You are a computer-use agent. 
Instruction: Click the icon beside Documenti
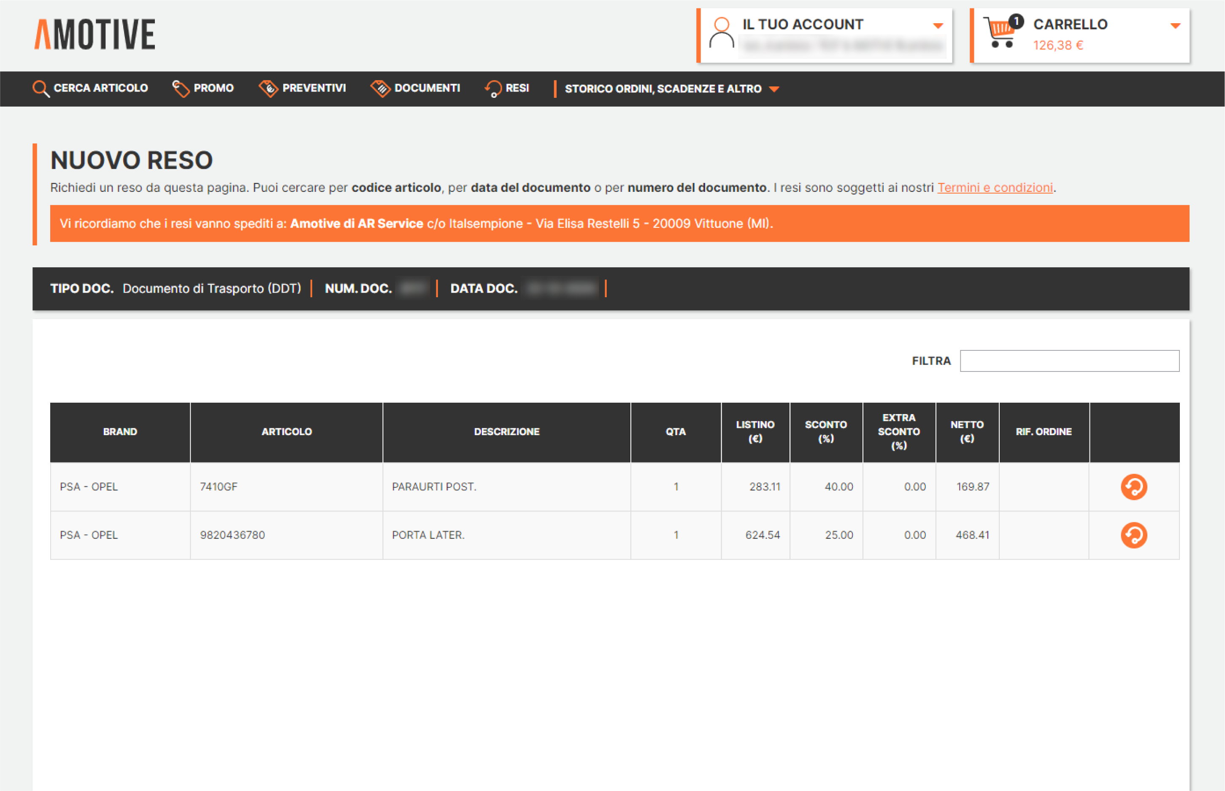380,89
